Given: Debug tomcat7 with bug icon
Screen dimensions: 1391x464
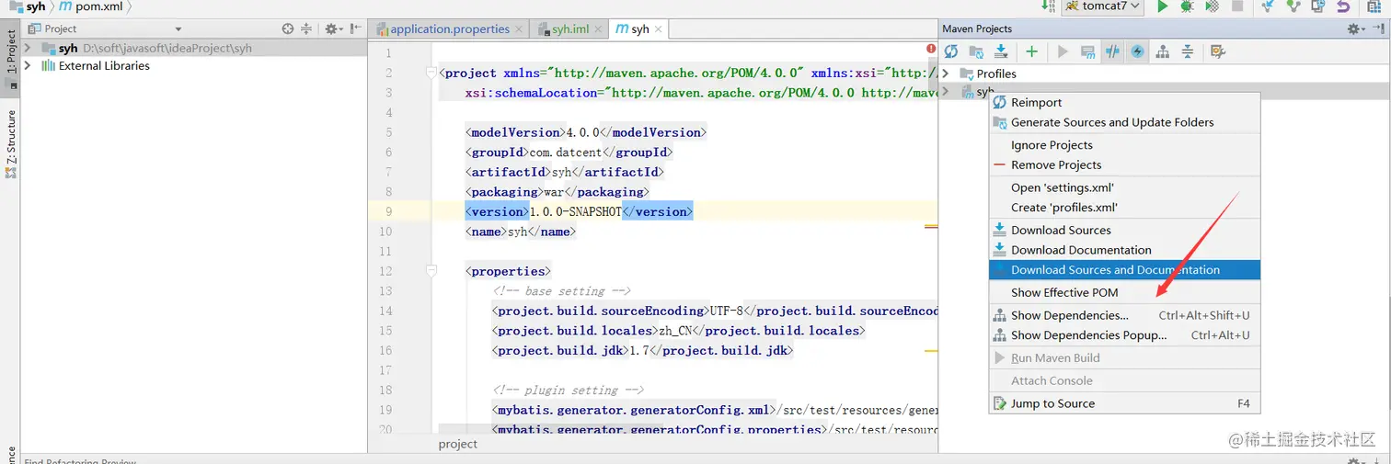Looking at the screenshot, I should coord(1187,6).
